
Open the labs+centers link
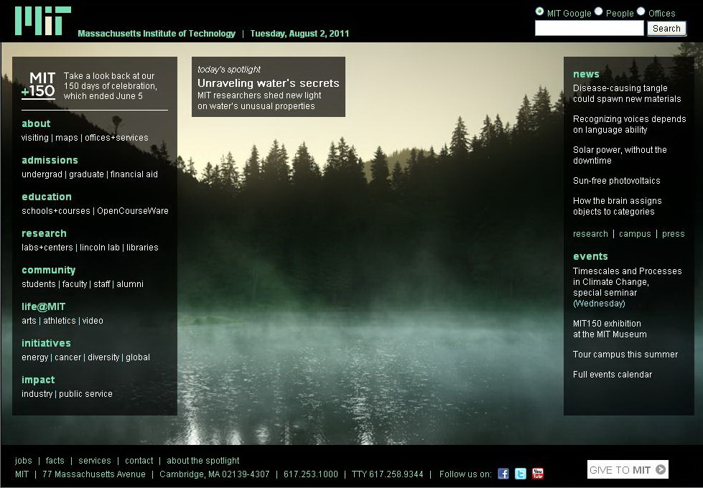click(47, 248)
